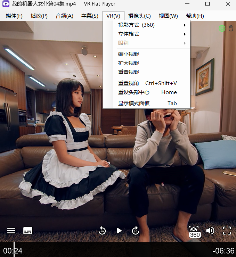Click the playback position marker on the seek bar
The height and width of the screenshot is (257, 236).
click(14, 249)
